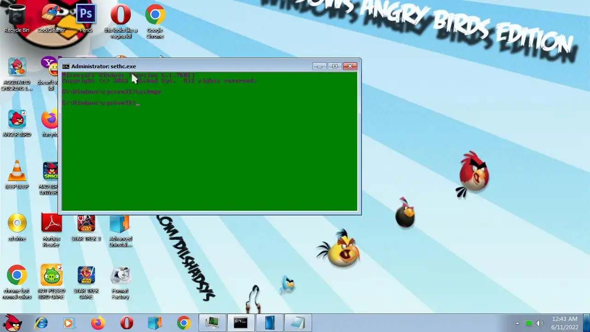The image size is (590, 332).
Task: Open the Format Factory desktop icon
Action: tap(120, 282)
